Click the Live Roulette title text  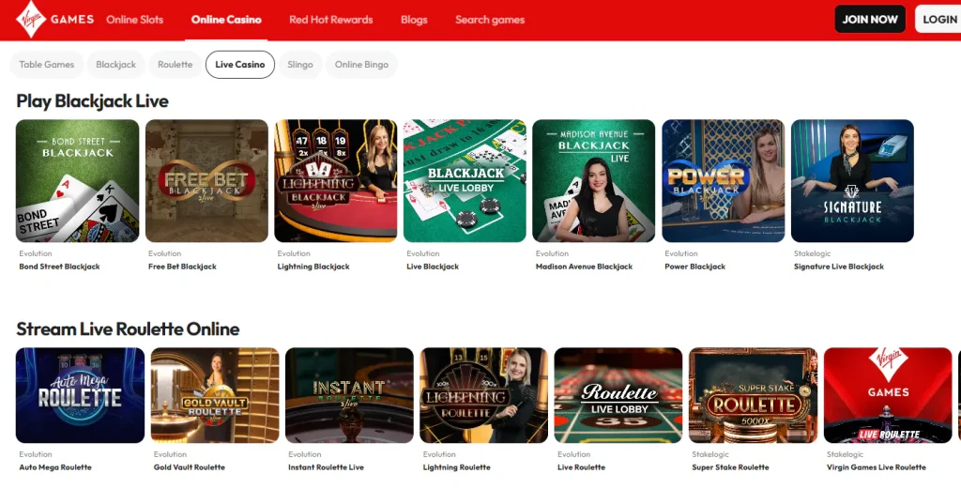(x=582, y=466)
